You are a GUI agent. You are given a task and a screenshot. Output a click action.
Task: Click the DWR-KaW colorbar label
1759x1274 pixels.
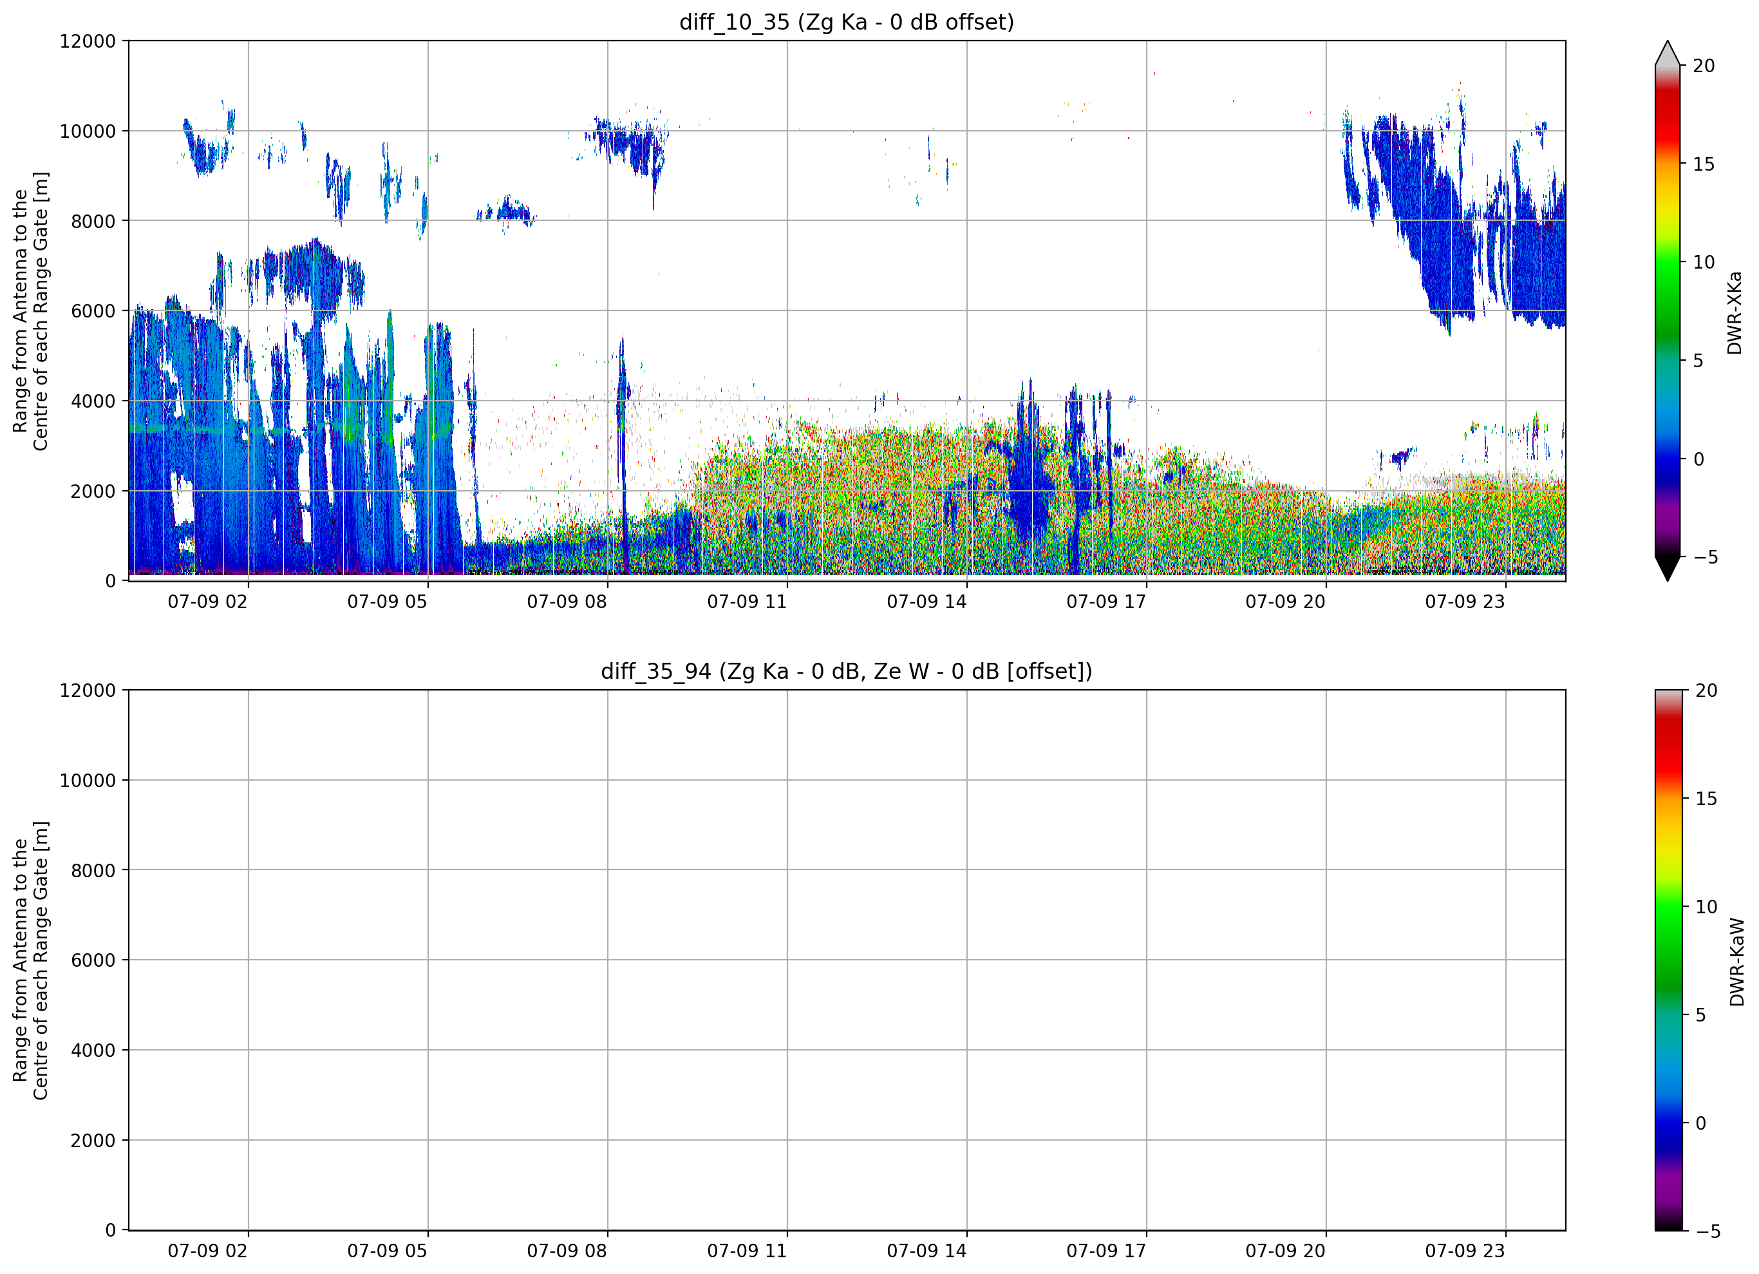[1737, 962]
